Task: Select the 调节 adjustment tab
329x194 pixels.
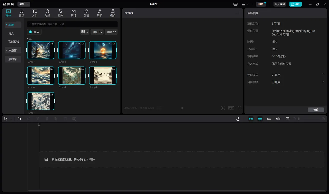Action: 99,13
